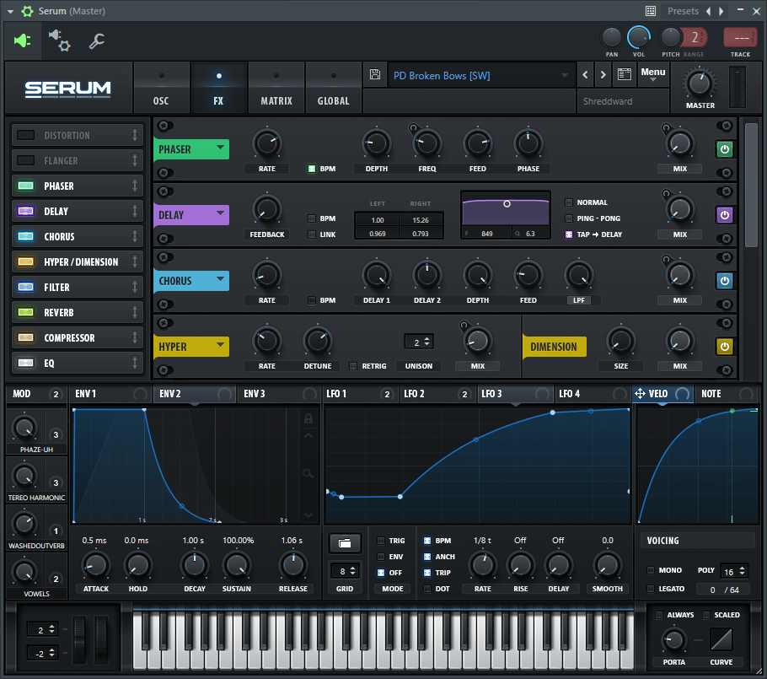Screen dimensions: 767x679
Task: Toggle the FLANGER effect in rack list
Action: [26, 160]
